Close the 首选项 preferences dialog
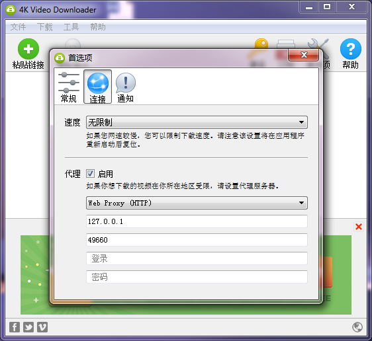 [303, 55]
